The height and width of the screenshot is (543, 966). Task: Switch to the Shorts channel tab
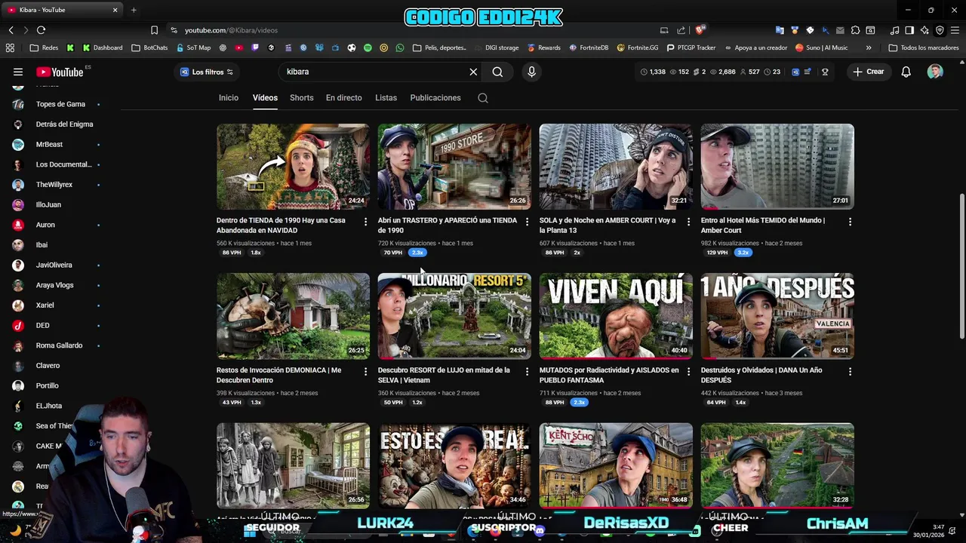tap(301, 98)
